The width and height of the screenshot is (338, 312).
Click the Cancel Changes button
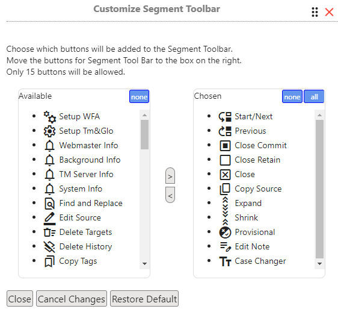pos(72,299)
